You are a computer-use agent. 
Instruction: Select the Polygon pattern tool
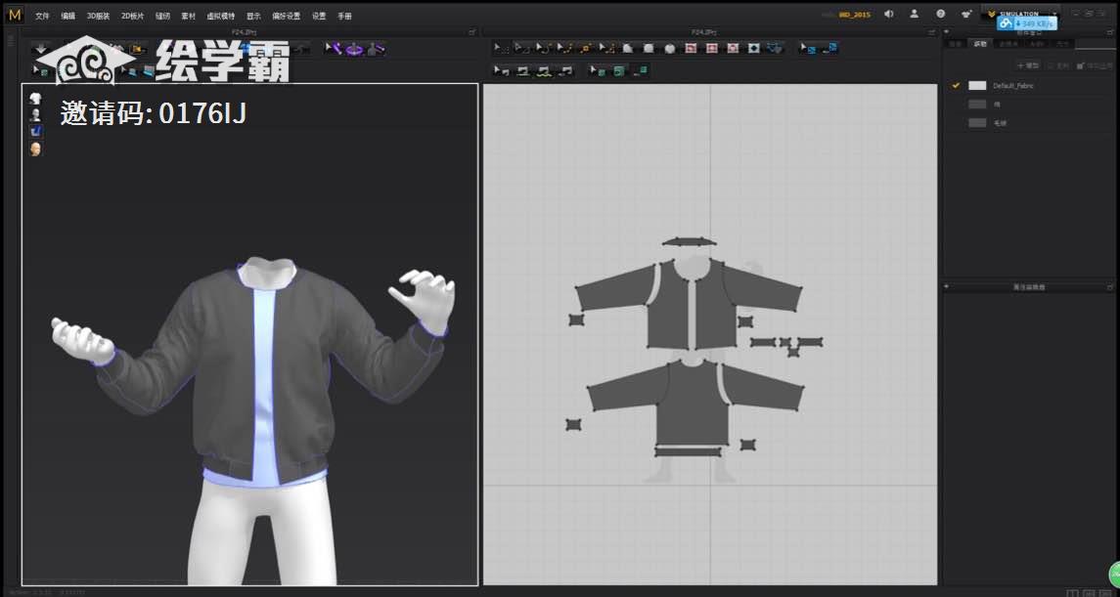[627, 48]
